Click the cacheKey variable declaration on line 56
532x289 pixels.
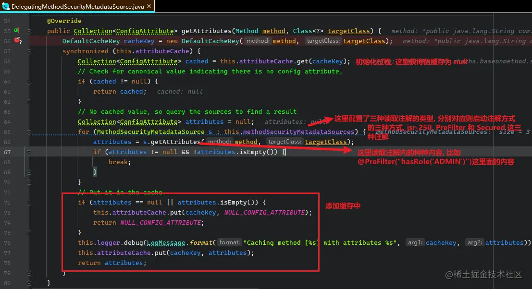[139, 41]
